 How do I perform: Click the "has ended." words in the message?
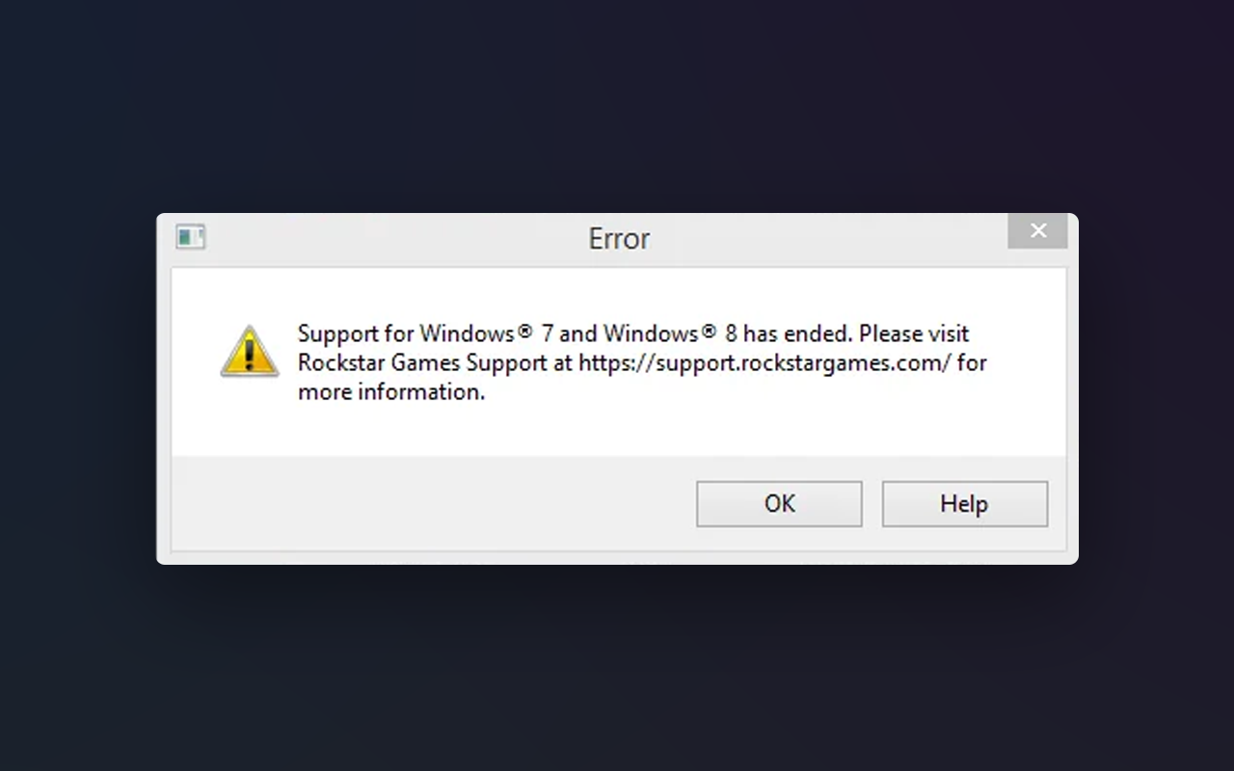click(x=798, y=333)
